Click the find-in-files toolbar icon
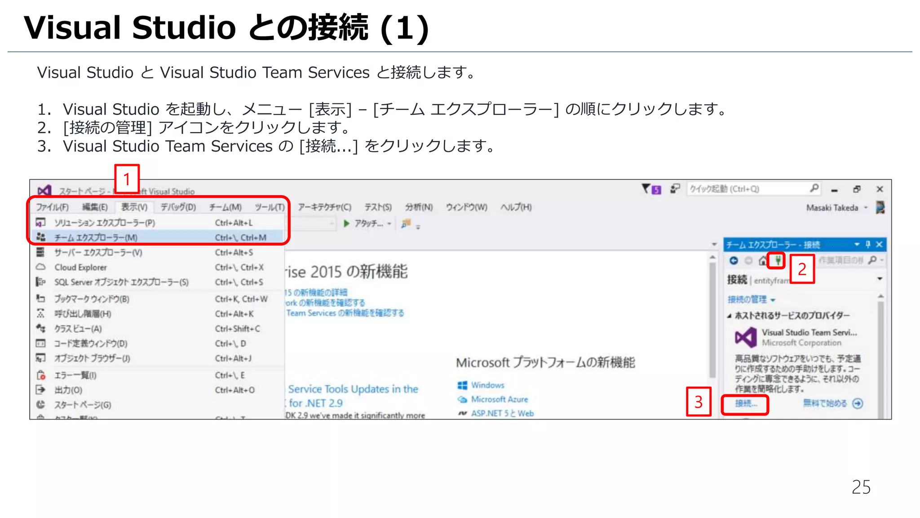920x518 pixels. point(406,223)
